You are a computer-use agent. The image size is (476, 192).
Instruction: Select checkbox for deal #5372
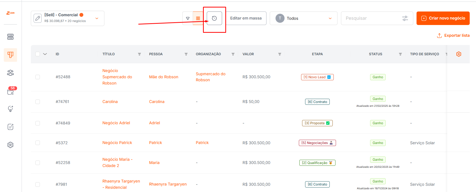38,143
